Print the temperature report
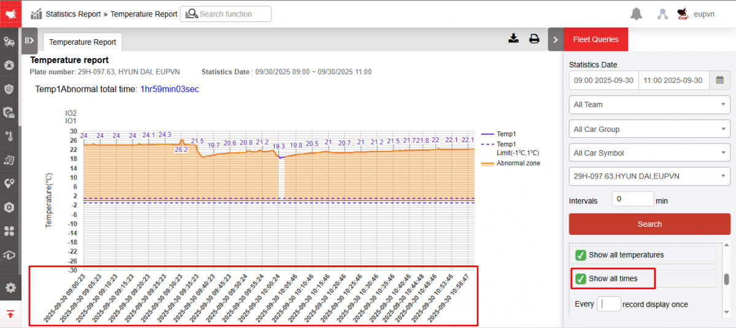The width and height of the screenshot is (736, 328). pyautogui.click(x=534, y=39)
